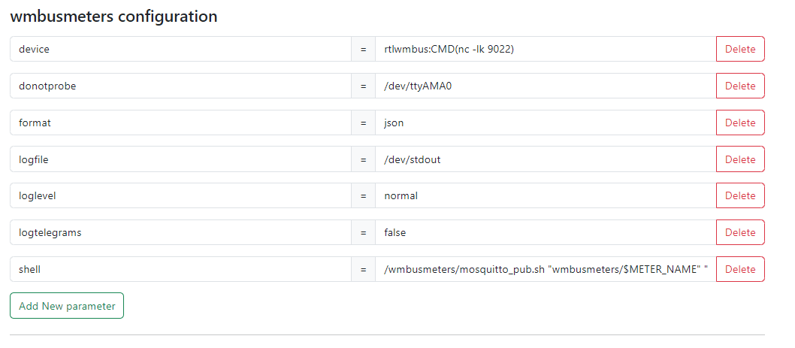The image size is (795, 348).
Task: Edit the /dev/stdout logfile value
Action: (x=546, y=159)
